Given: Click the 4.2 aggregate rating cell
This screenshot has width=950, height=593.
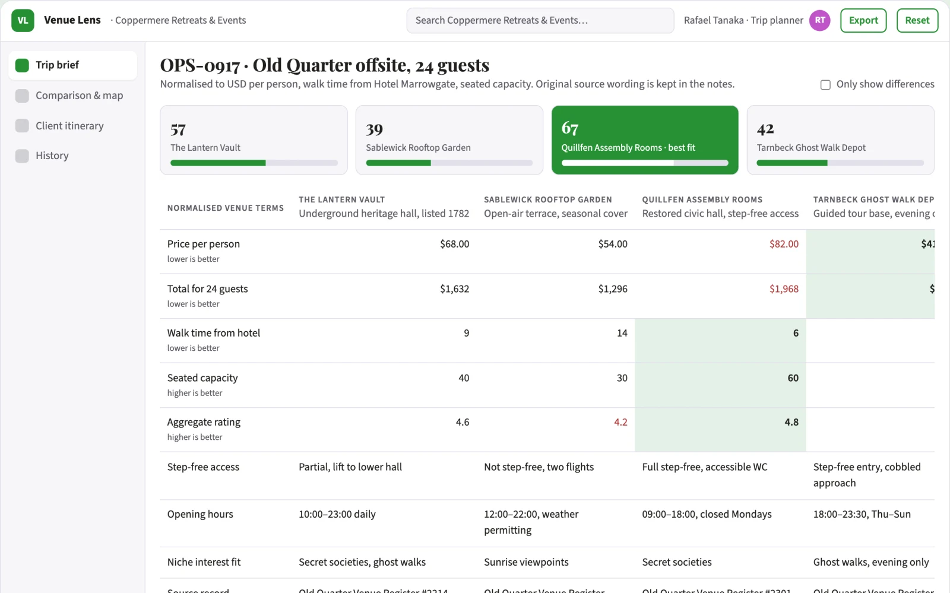Looking at the screenshot, I should (556, 430).
